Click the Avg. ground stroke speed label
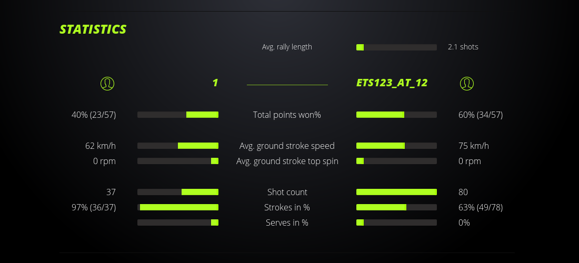Image resolution: width=579 pixels, height=263 pixels. 287,146
